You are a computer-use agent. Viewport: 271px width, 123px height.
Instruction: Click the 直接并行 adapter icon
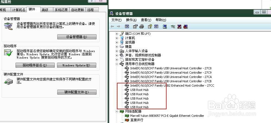point(127,120)
